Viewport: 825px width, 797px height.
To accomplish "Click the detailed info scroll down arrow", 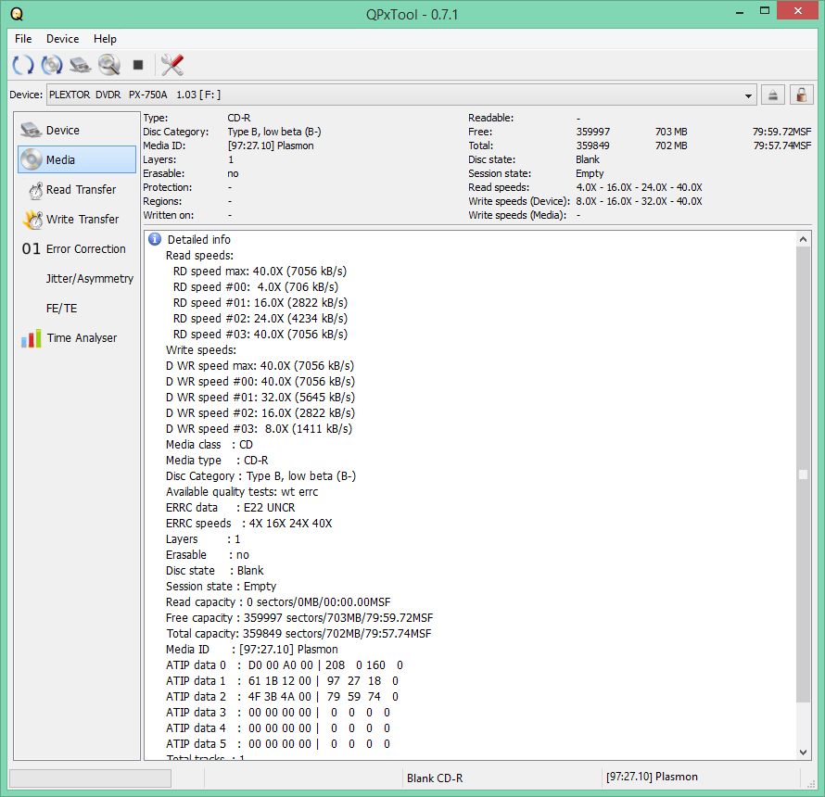I will (x=803, y=752).
